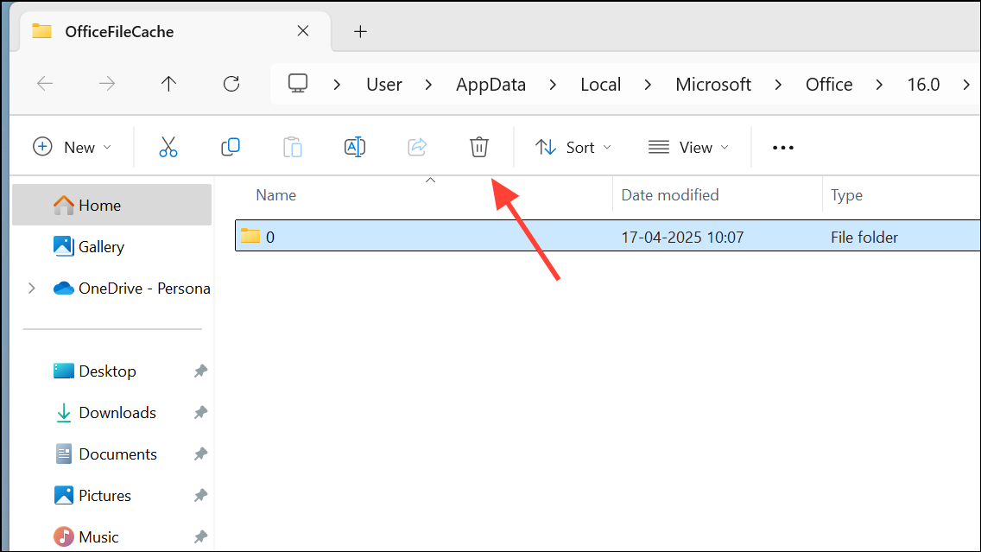This screenshot has width=981, height=552.
Task: Delete the selected folder via trash icon
Action: point(479,147)
